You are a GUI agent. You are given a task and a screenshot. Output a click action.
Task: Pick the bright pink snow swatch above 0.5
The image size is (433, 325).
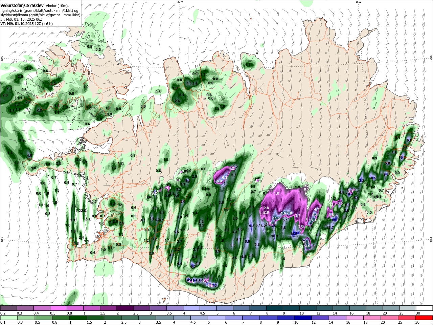pyautogui.click(x=58, y=308)
